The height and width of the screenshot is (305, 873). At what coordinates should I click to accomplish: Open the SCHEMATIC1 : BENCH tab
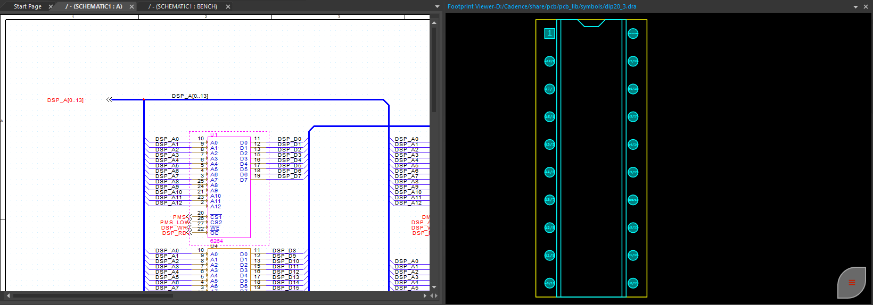(x=183, y=7)
